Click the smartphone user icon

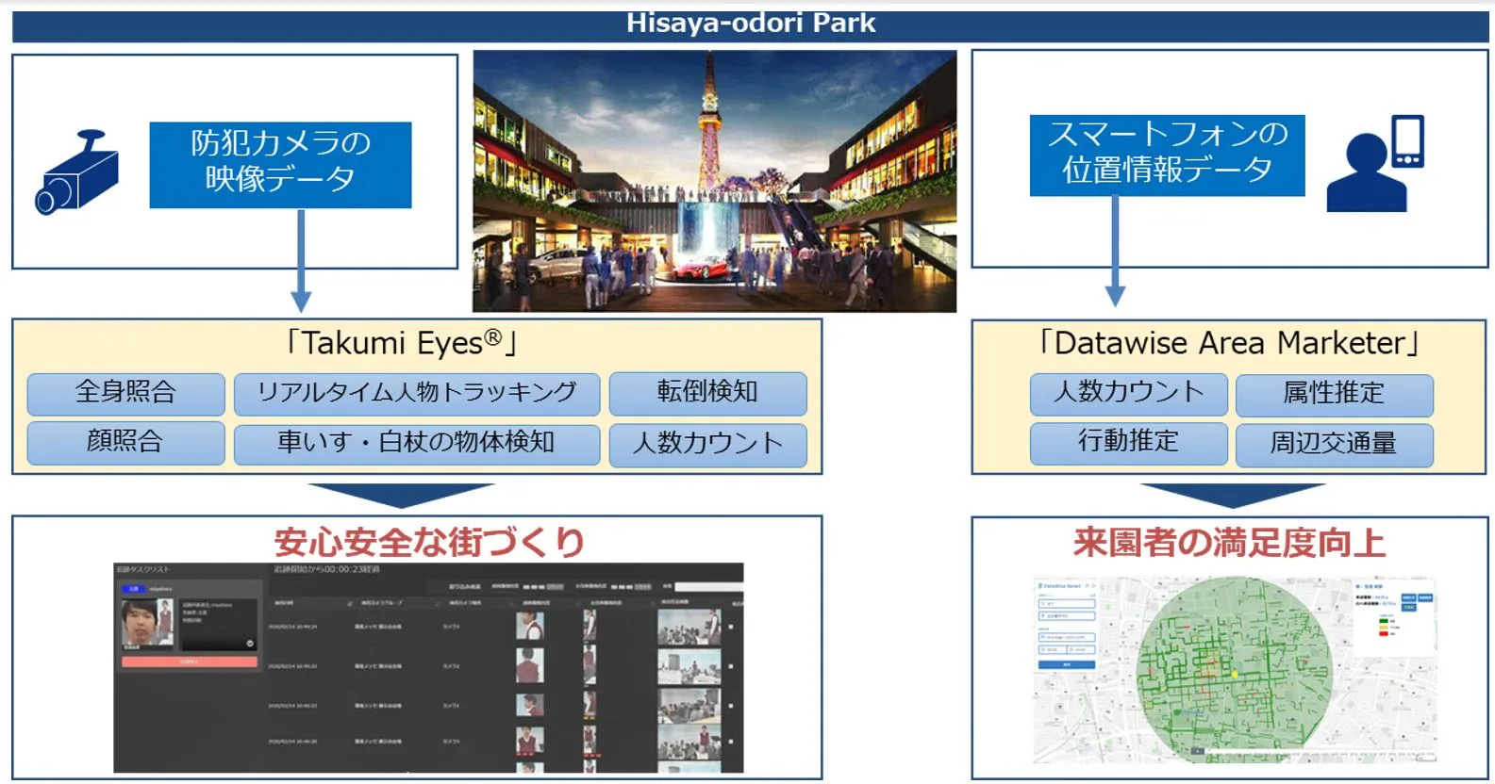pyautogui.click(x=1374, y=164)
